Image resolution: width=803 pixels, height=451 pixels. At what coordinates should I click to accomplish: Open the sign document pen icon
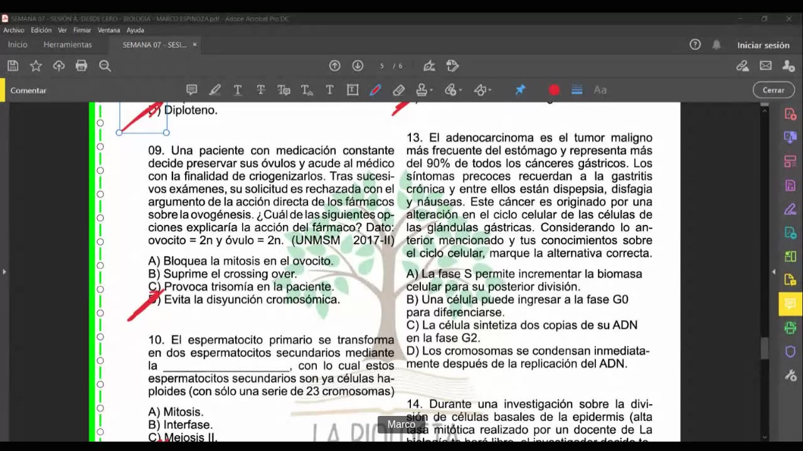429,66
